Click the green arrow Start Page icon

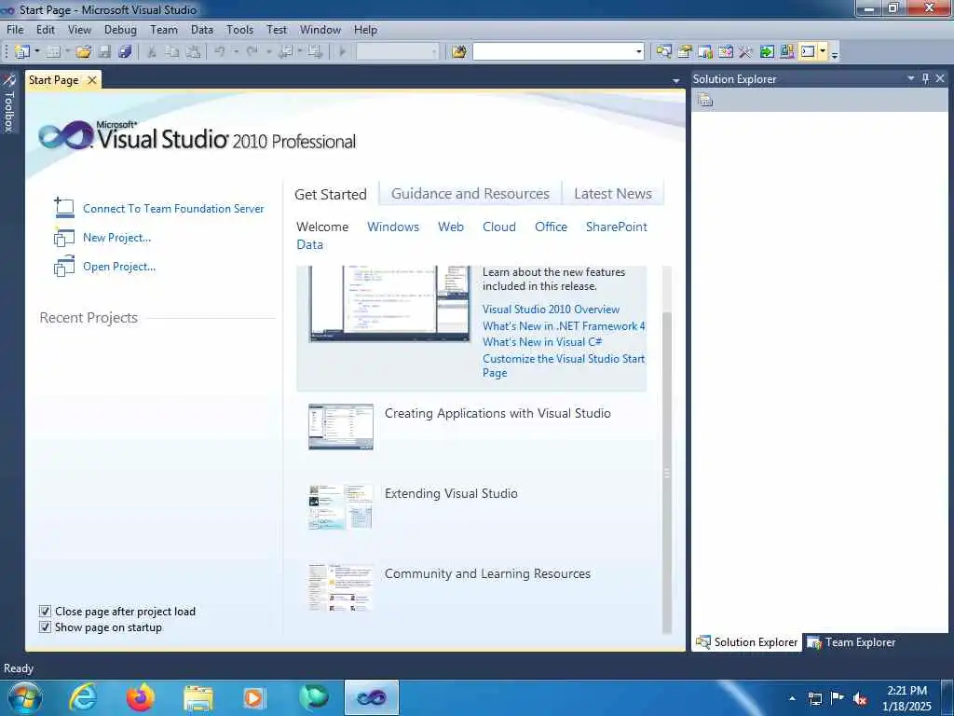tap(767, 52)
